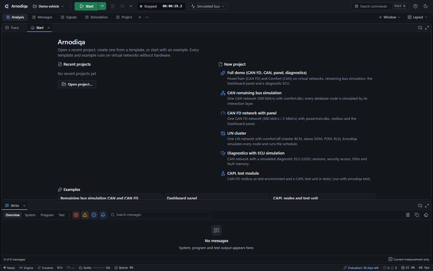Toggle the error messages filter
Viewport: 433px width, 271px height.
click(x=76, y=215)
